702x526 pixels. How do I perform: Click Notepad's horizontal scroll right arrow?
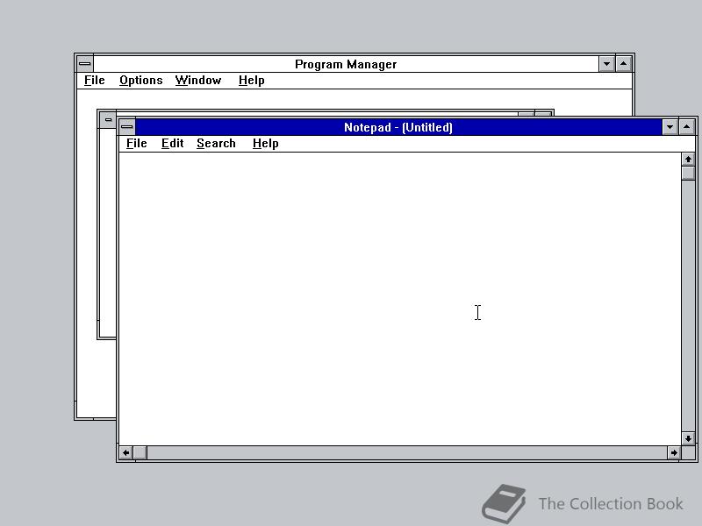674,452
